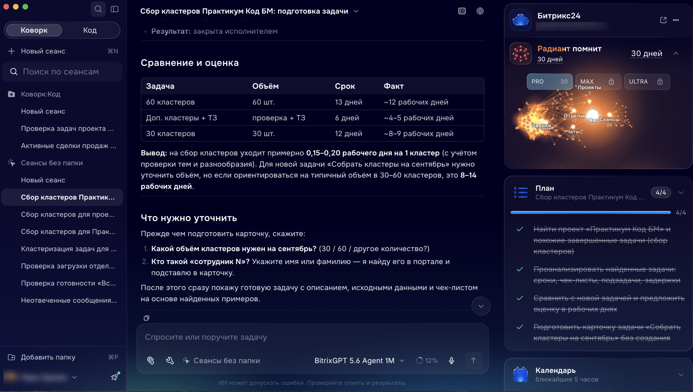Open the Сеансы без папки folder selector
This screenshot has height=392, width=693.
pyautogui.click(x=221, y=360)
